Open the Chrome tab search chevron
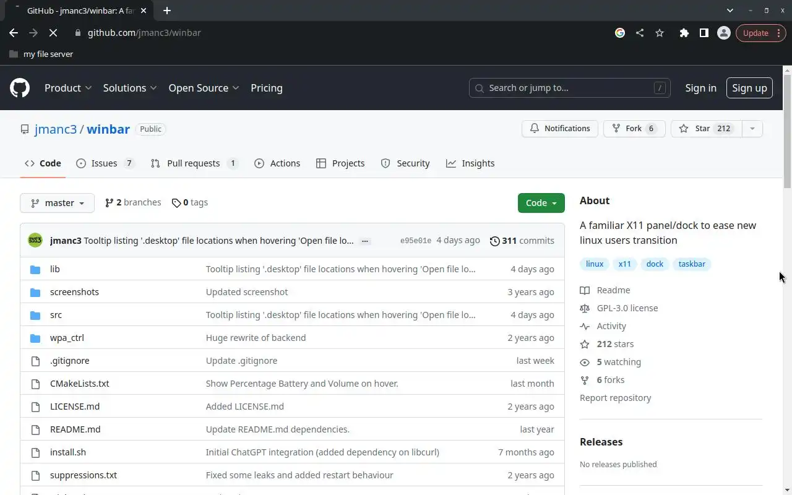Viewport: 792px width, 495px height. [x=730, y=11]
